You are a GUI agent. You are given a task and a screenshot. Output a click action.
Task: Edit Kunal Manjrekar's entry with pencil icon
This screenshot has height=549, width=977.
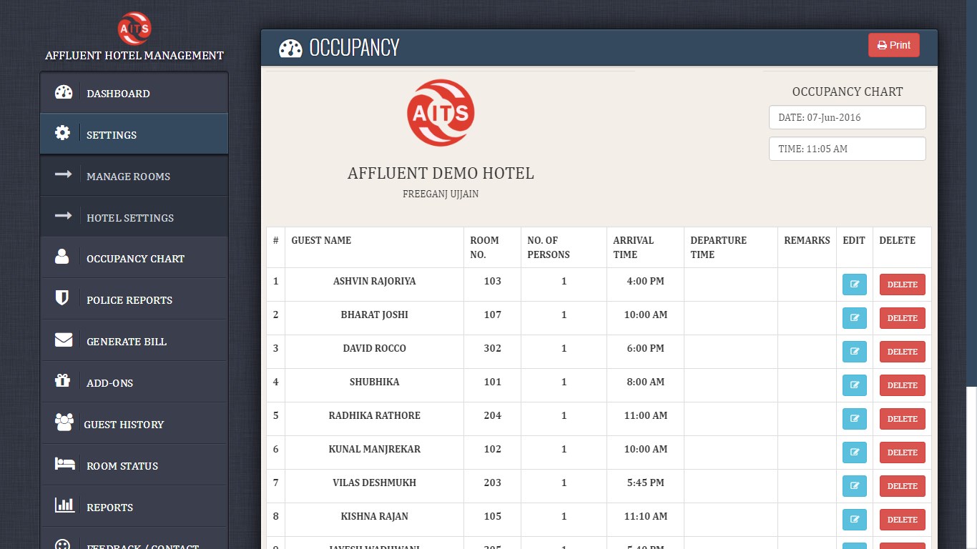[x=855, y=452]
